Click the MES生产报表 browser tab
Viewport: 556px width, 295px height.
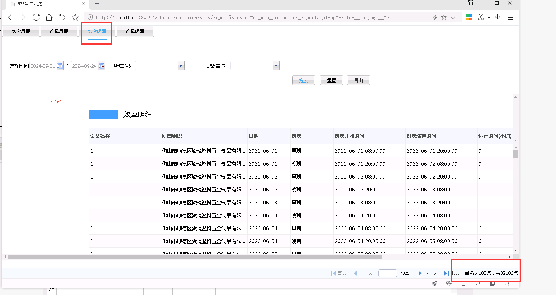coord(47,4)
